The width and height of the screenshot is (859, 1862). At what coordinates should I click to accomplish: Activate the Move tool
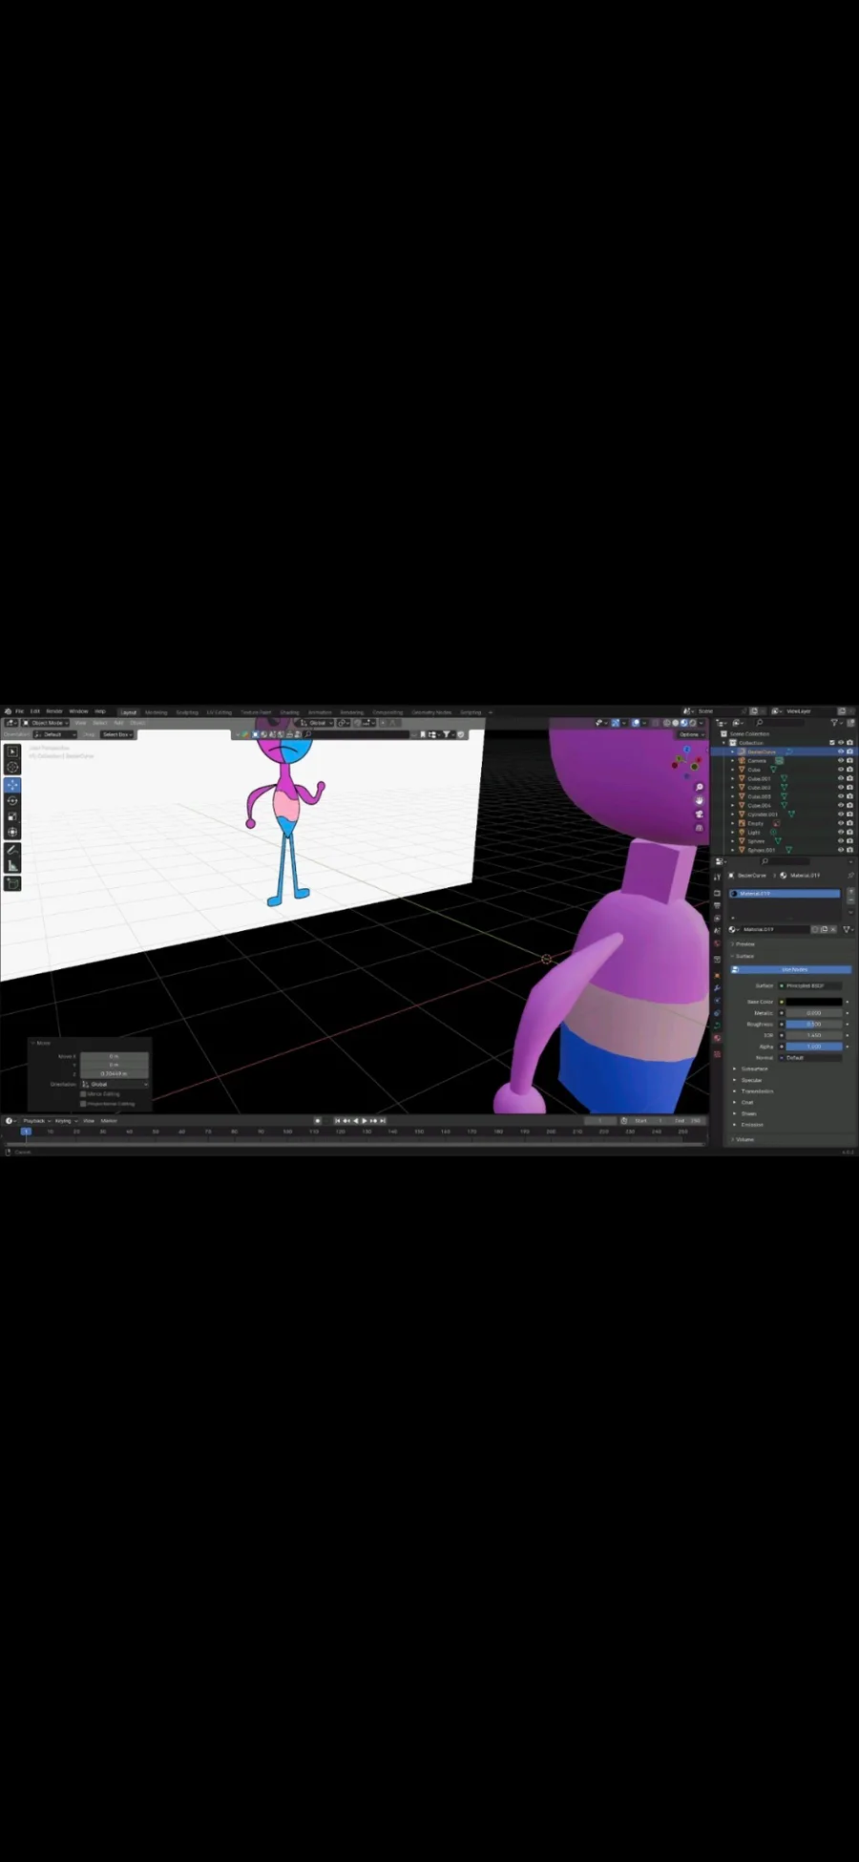pos(12,785)
